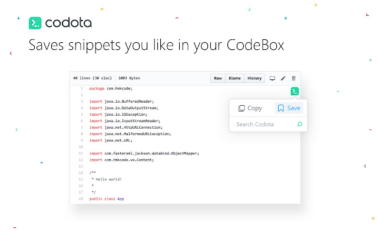Delete the file with the trash icon

pyautogui.click(x=293, y=78)
